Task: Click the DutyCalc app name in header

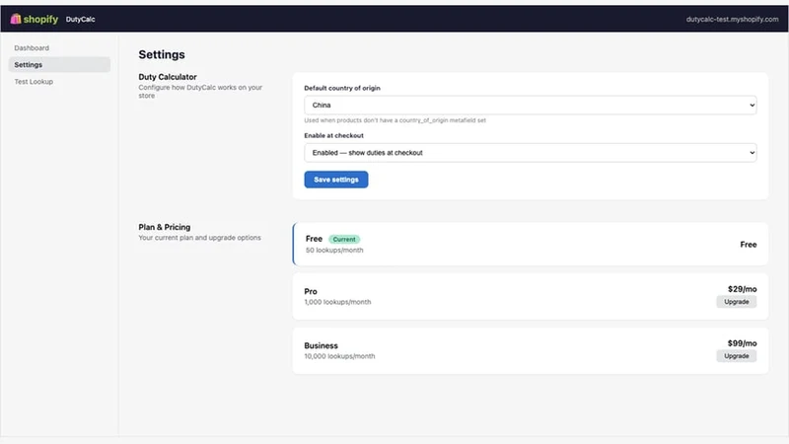Action: [x=81, y=19]
